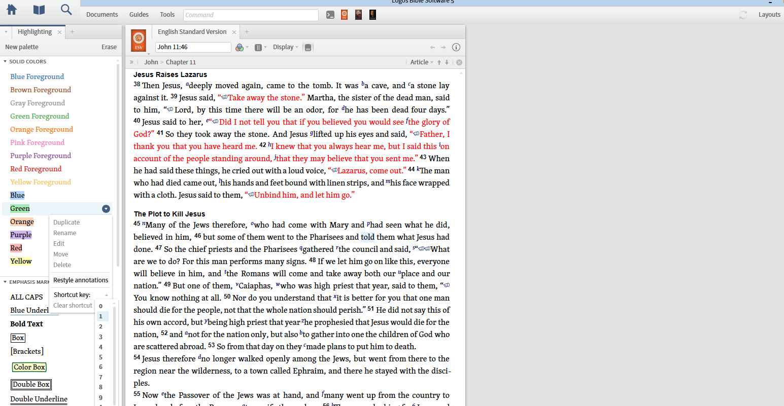Click New palette link

pos(22,47)
